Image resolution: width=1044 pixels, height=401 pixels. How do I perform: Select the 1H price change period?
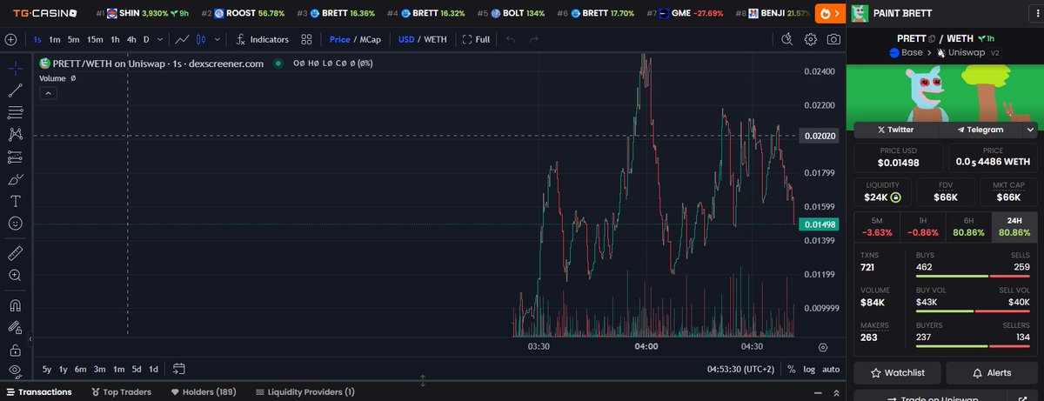(922, 226)
